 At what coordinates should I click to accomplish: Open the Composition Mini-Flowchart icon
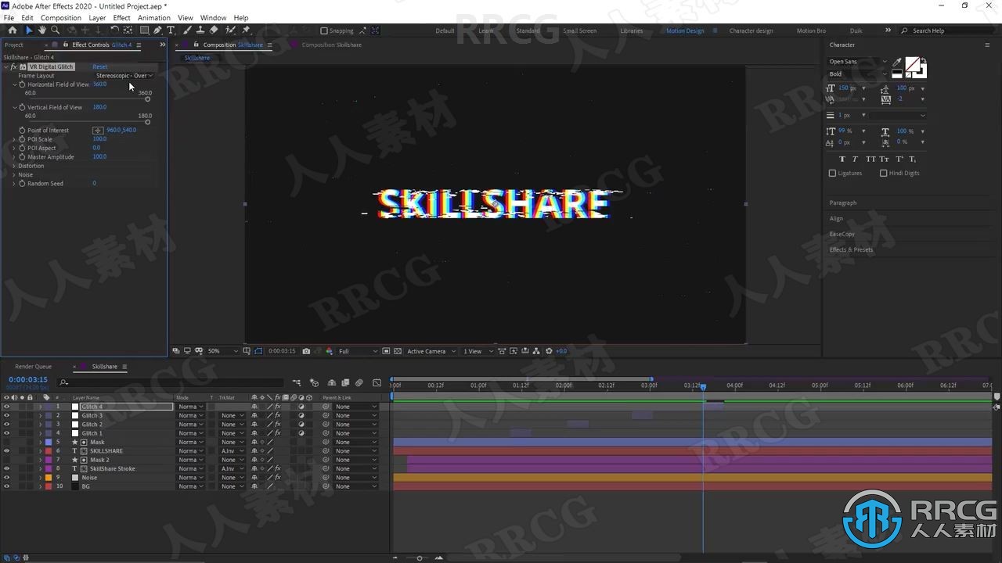297,382
